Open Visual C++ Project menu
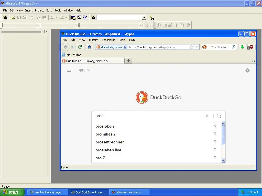 click(x=39, y=10)
